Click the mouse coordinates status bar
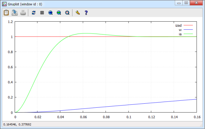The width and height of the screenshot is (205, 129). (17, 124)
